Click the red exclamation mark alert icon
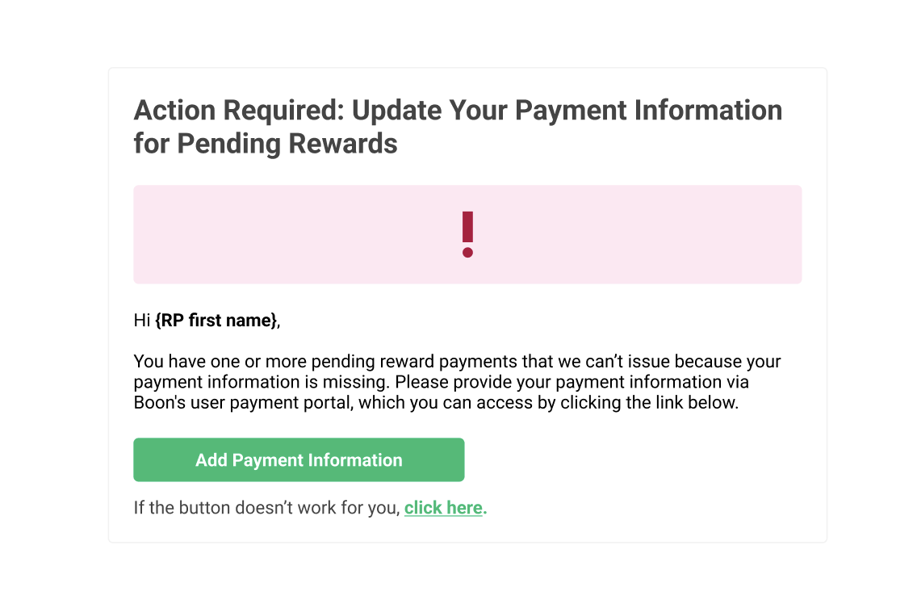Image resolution: width=917 pixels, height=604 pixels. (x=467, y=234)
